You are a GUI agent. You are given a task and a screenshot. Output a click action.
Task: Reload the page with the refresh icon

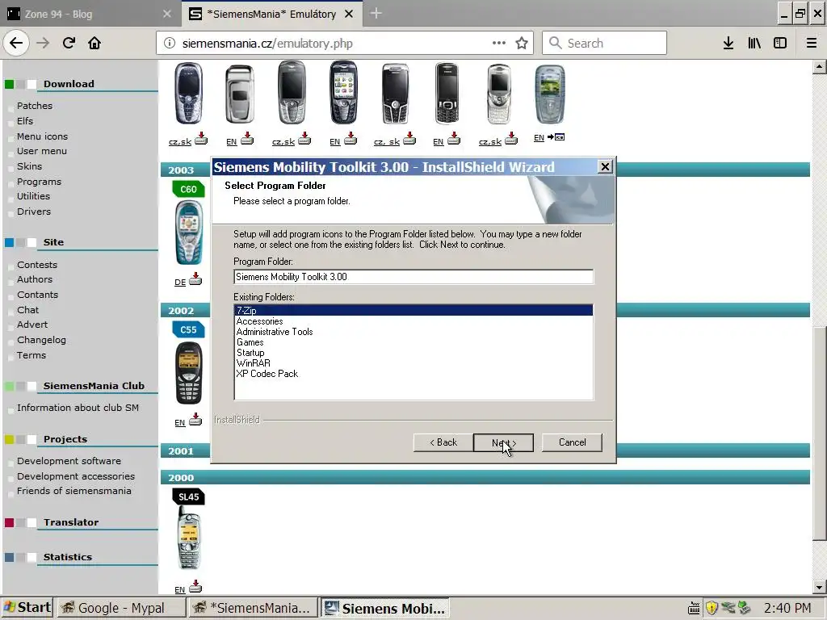[69, 44]
